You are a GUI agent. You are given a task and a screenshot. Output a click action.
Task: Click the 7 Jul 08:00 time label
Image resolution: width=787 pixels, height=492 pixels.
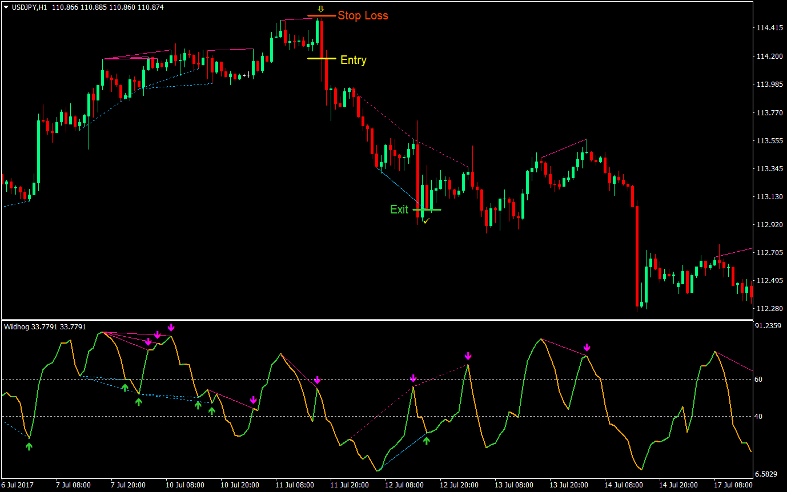pyautogui.click(x=73, y=485)
